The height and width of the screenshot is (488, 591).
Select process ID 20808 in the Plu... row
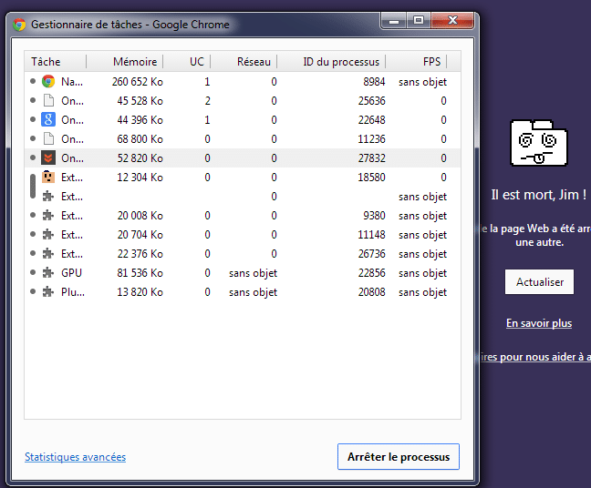(371, 292)
